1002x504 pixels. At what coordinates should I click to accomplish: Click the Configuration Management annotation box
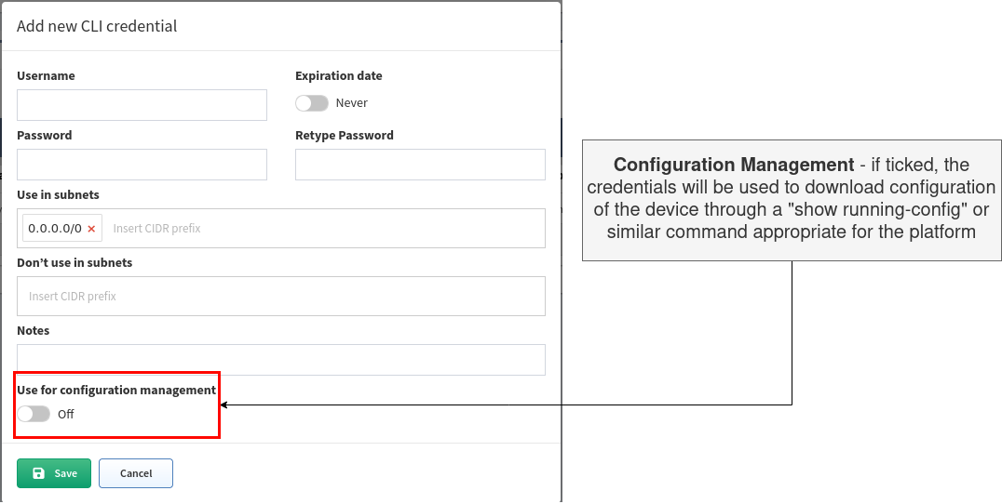(x=792, y=200)
